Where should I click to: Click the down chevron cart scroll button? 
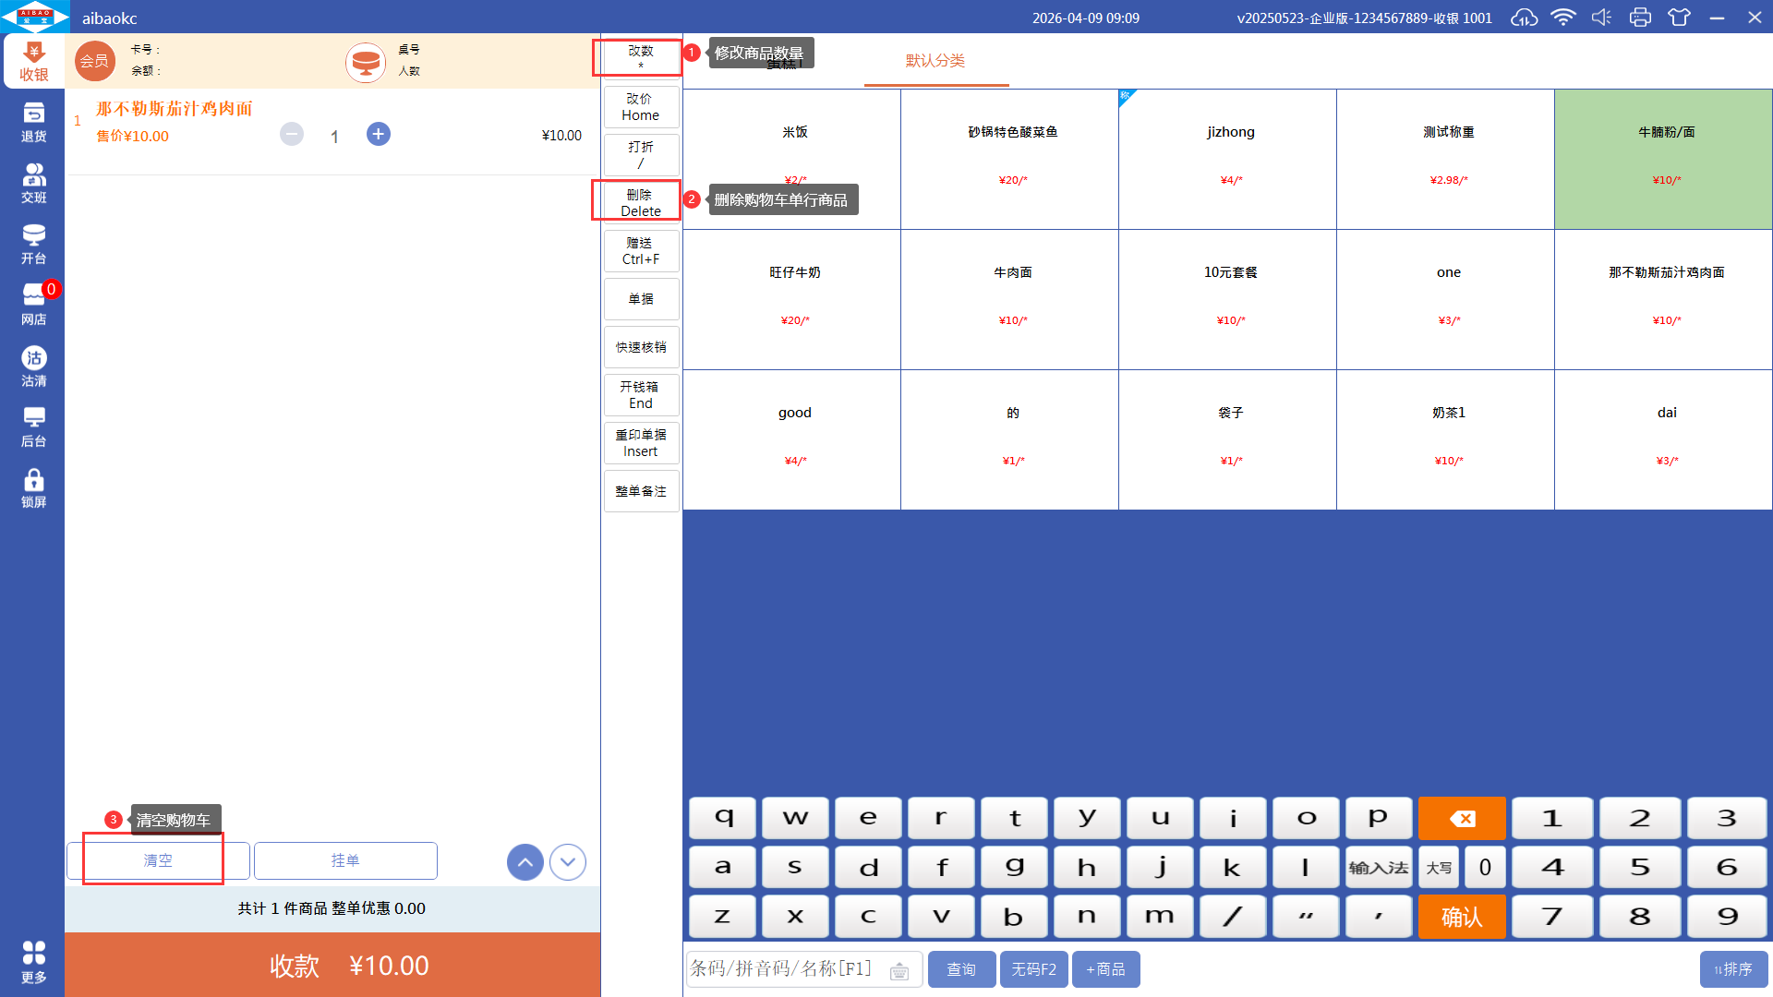pyautogui.click(x=568, y=862)
